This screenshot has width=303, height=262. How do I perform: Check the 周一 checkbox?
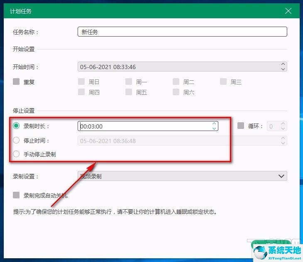pyautogui.click(x=129, y=82)
